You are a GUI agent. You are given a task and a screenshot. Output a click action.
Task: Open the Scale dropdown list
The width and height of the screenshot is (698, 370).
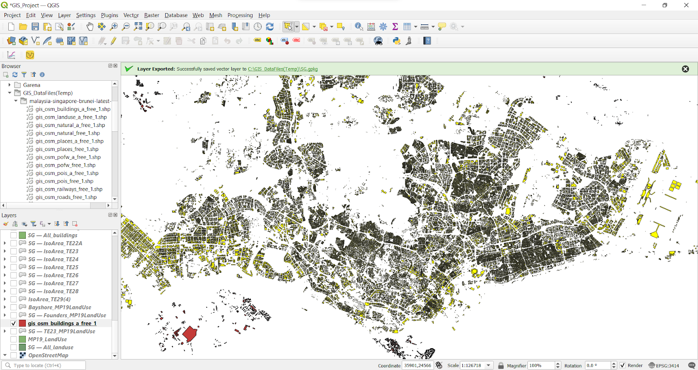click(489, 366)
